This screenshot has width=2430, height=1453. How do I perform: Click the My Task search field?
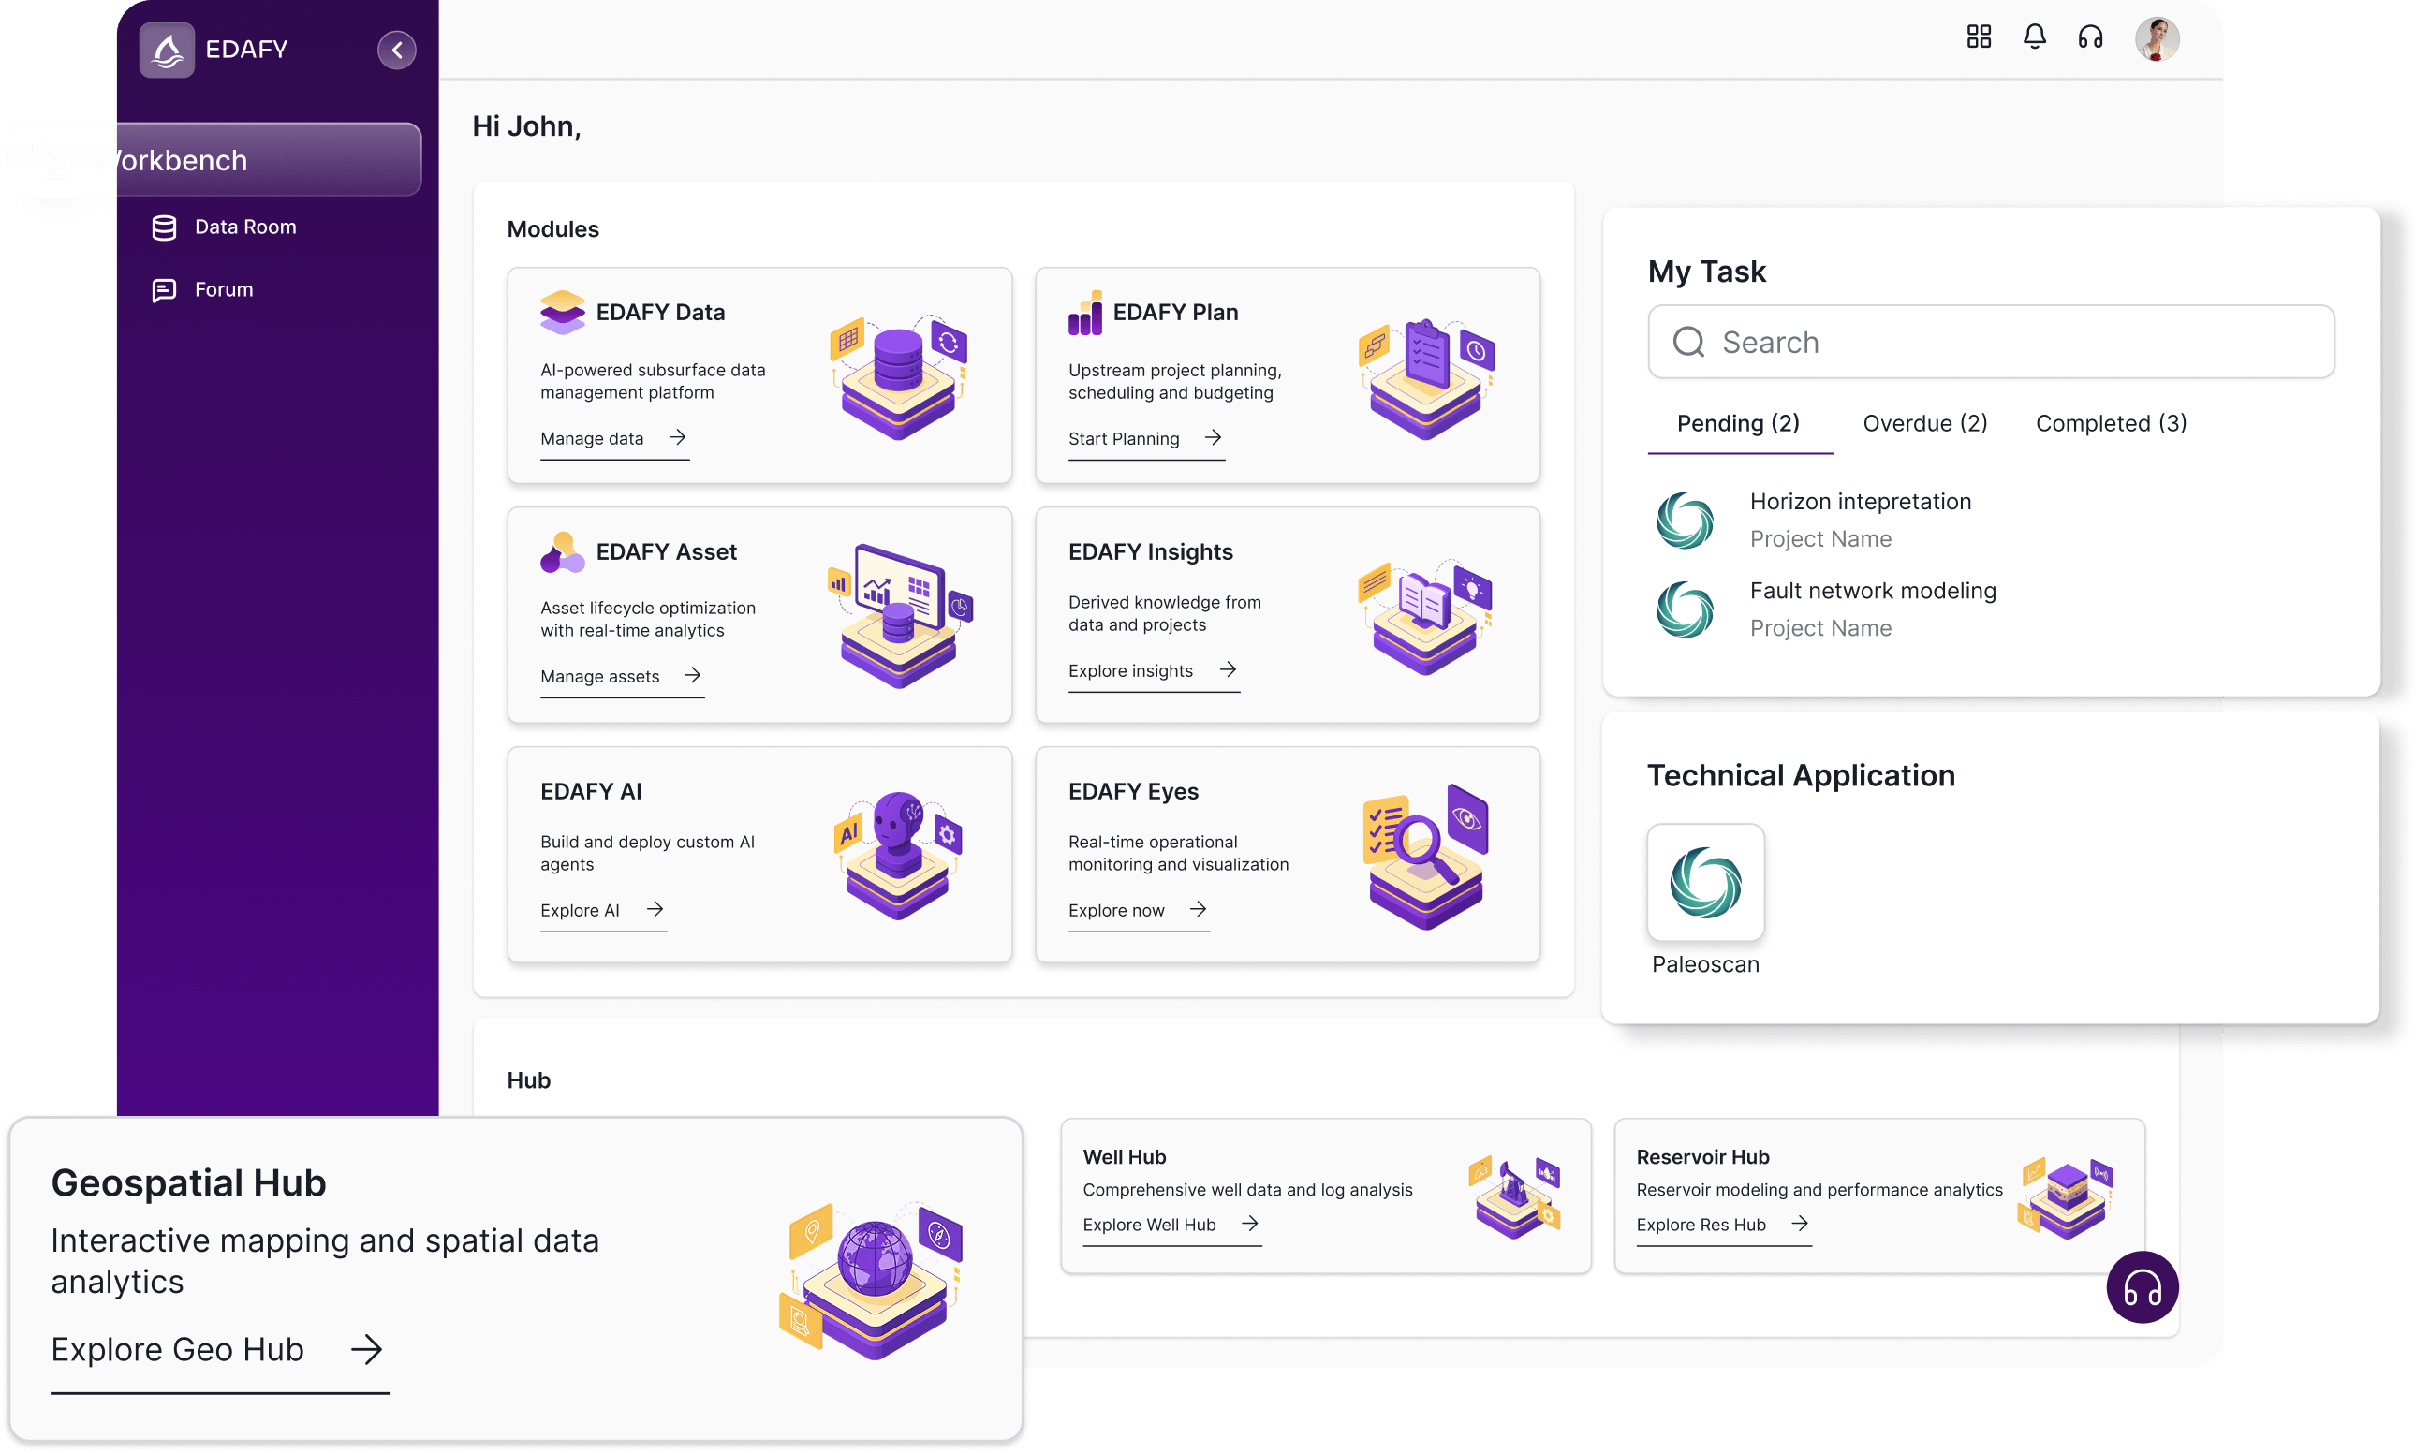(x=1991, y=342)
